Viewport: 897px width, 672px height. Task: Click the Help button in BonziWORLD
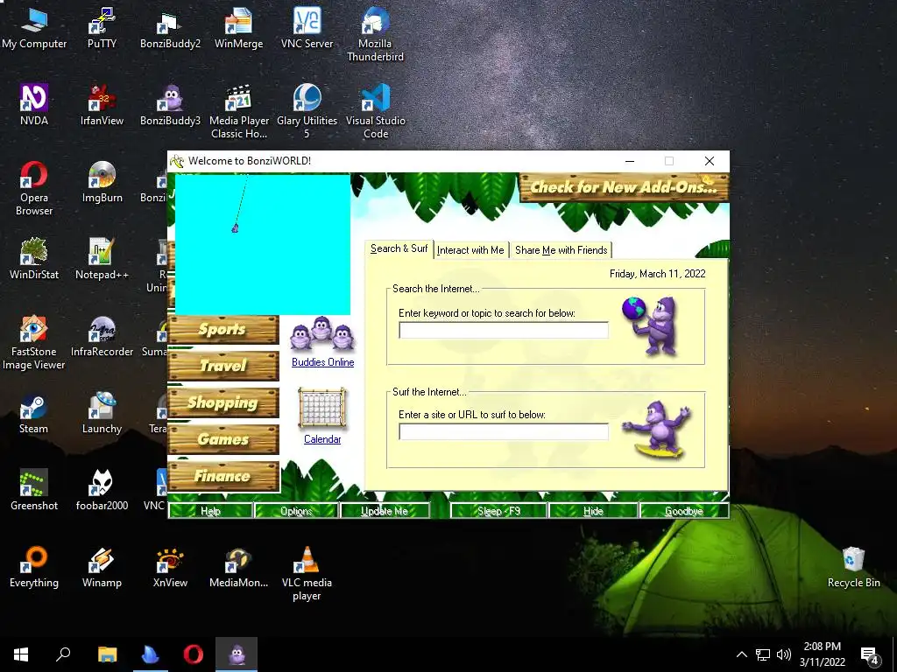pos(210,511)
